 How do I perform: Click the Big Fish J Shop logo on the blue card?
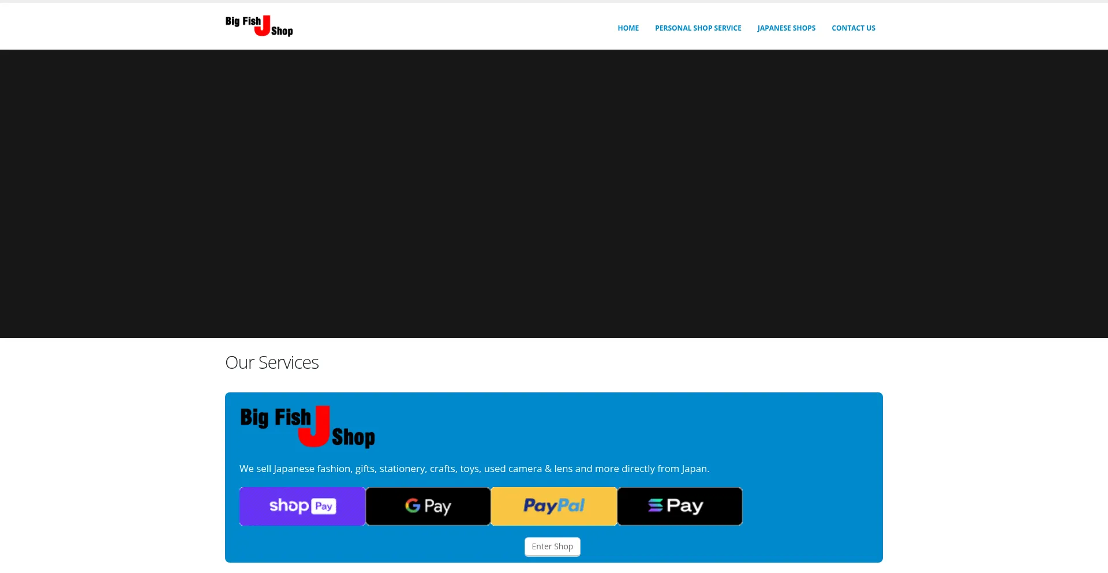pos(307,427)
